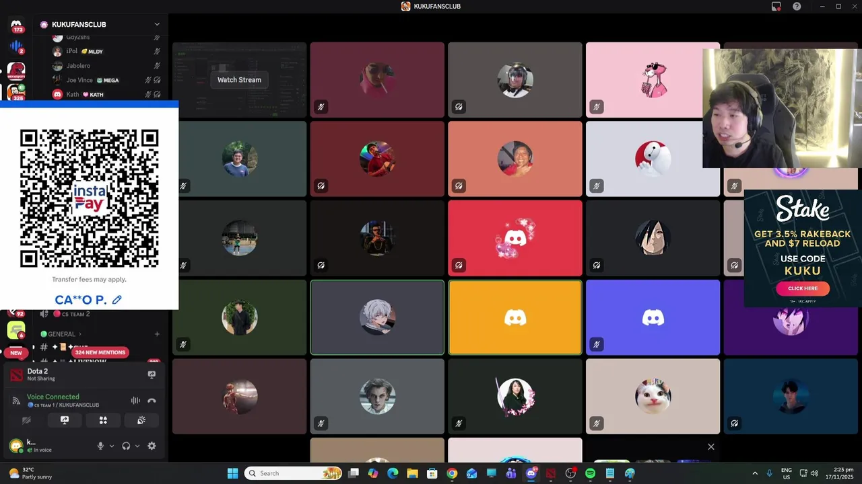The width and height of the screenshot is (862, 484).
Task: Select Kath in the member list
Action: [106, 94]
